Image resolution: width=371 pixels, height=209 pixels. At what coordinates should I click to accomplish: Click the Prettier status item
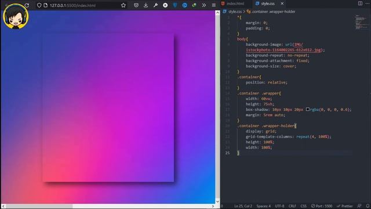point(344,206)
